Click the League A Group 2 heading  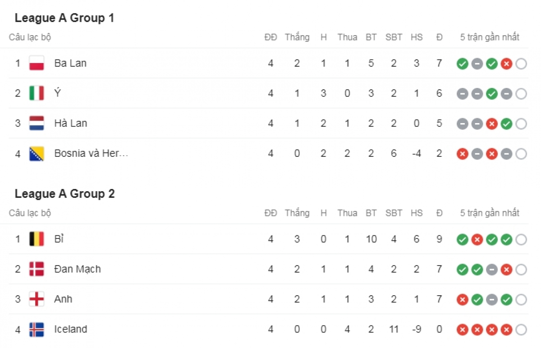tap(64, 194)
